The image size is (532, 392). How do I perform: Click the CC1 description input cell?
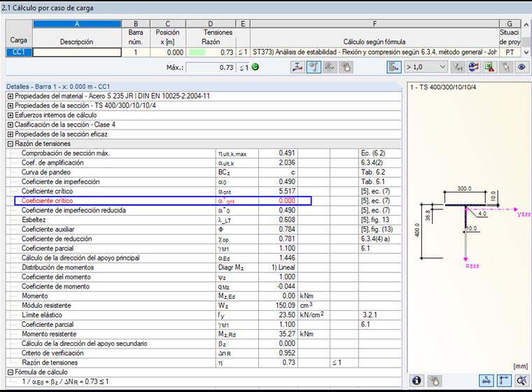click(x=77, y=52)
